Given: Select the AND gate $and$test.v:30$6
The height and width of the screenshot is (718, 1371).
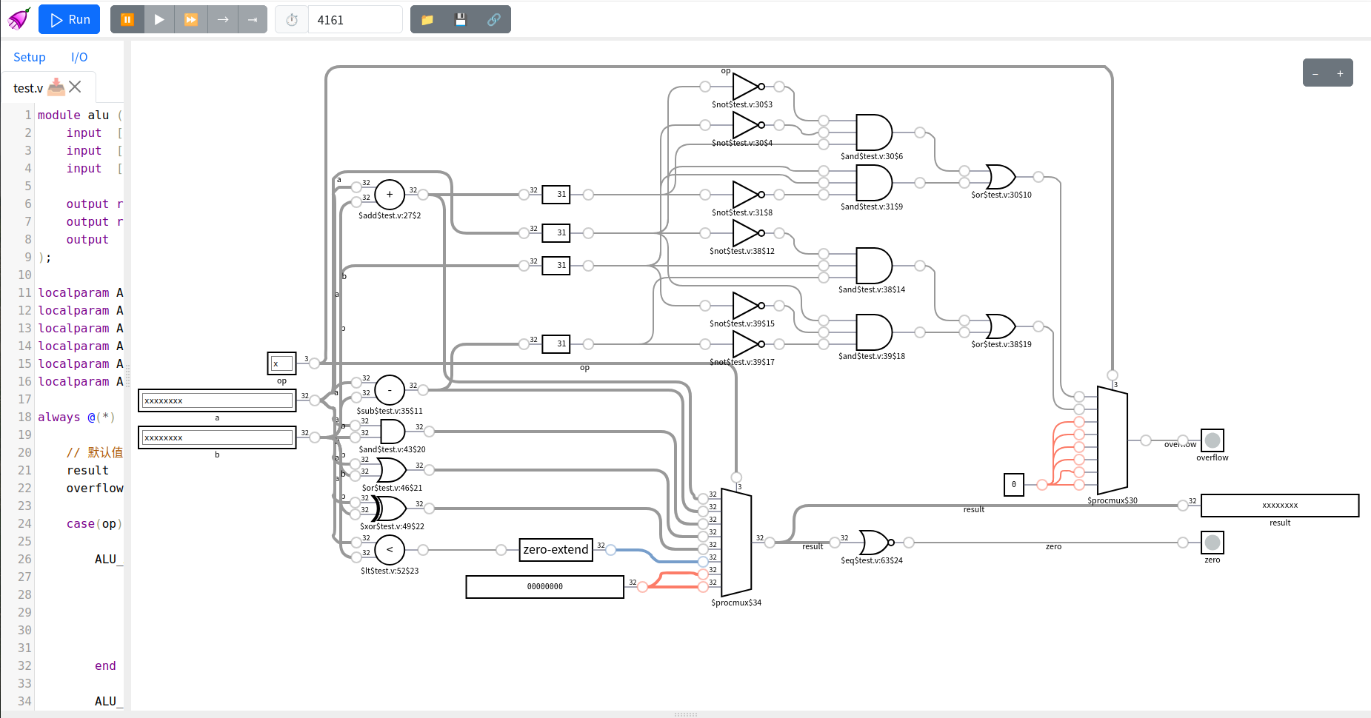Looking at the screenshot, I should 874,132.
